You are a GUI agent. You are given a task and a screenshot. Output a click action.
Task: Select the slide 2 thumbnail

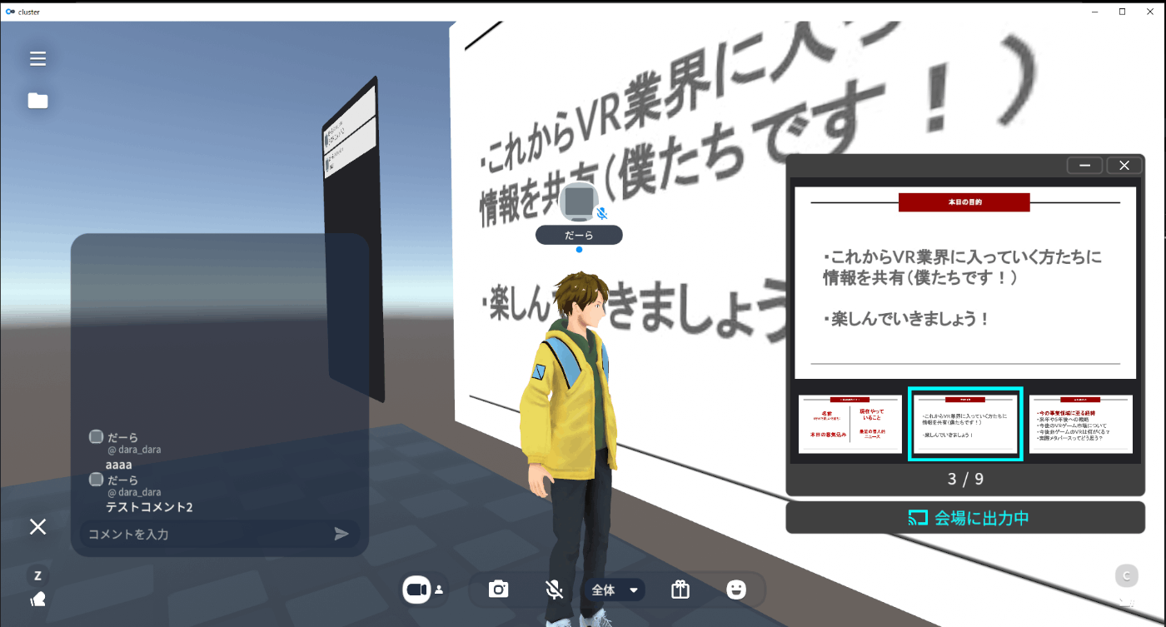(850, 424)
